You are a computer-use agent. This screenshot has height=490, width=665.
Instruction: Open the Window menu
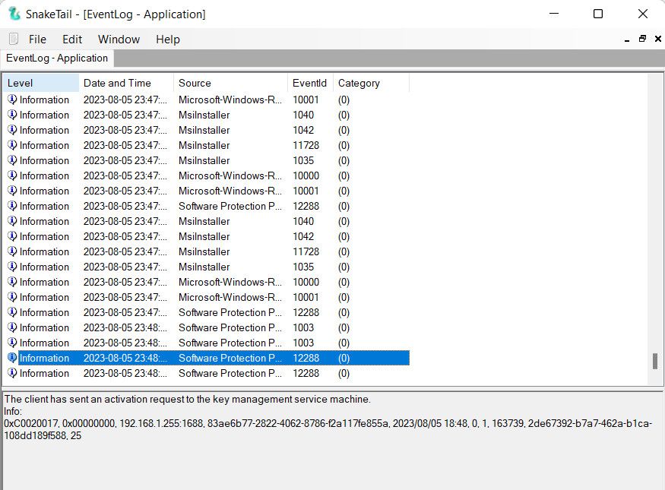click(x=119, y=40)
